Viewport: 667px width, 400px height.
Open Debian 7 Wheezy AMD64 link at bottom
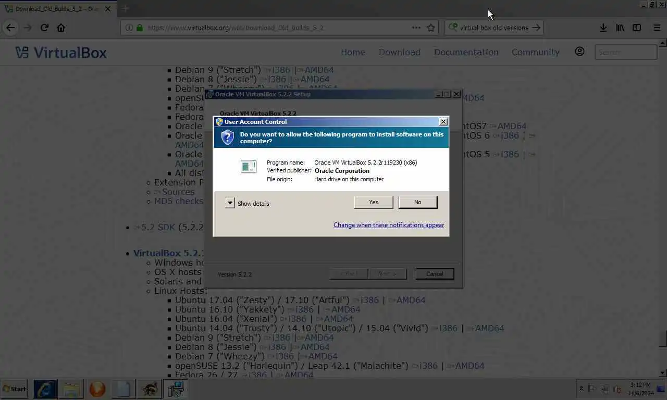(319, 356)
